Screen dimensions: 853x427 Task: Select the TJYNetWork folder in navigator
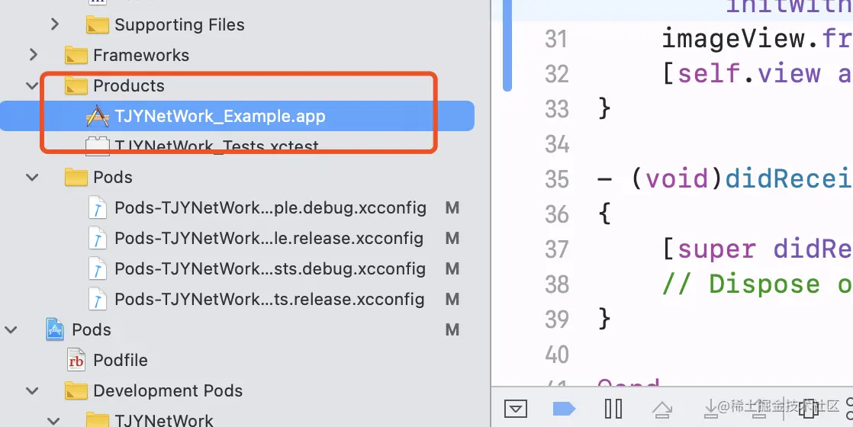[164, 420]
